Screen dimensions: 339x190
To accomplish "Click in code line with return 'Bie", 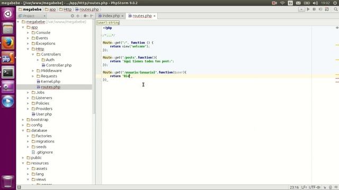I will click(x=218, y=76).
